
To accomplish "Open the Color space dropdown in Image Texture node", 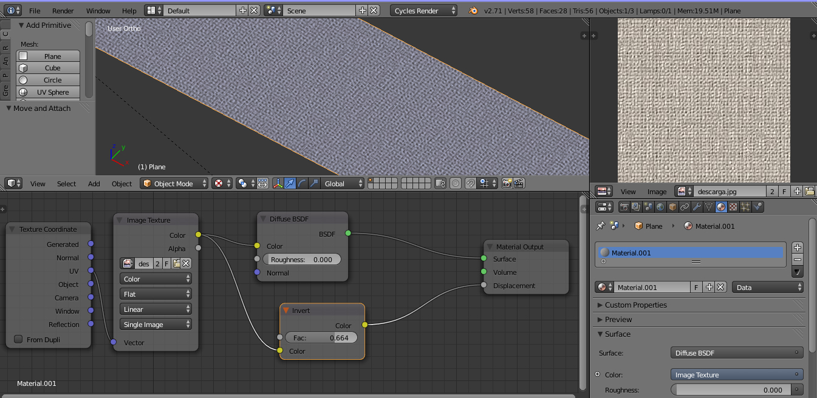I will click(x=156, y=279).
